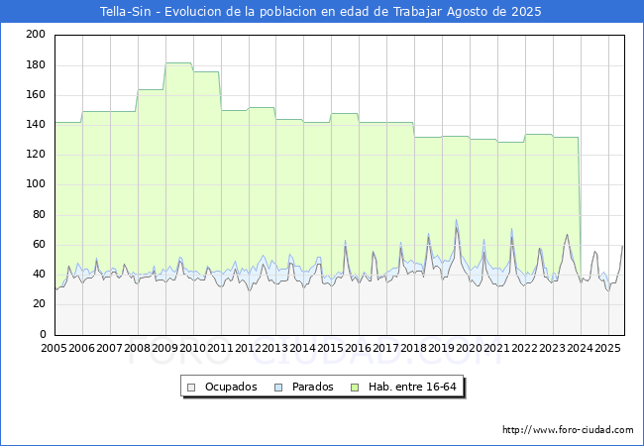Click the 2016 x-axis year label
The image size is (644, 446).
[358, 348]
